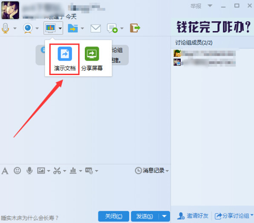Expand the video call options arrow
Screen dimensions: 254x223
click(x=37, y=29)
